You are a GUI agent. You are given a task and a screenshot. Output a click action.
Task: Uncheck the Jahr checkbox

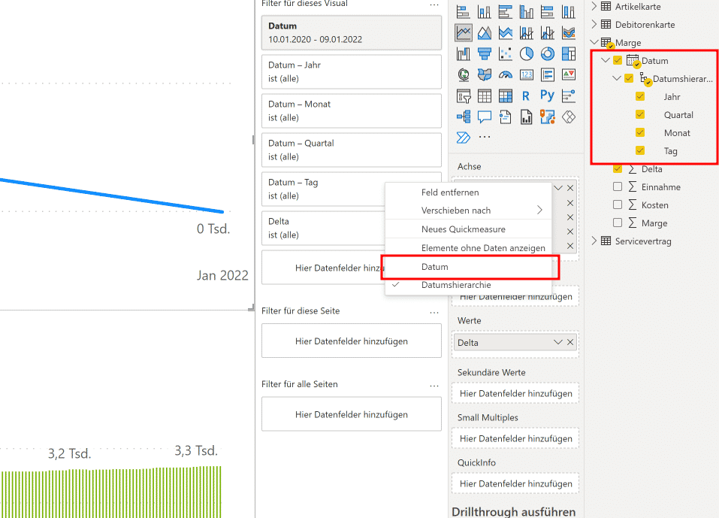click(x=640, y=96)
